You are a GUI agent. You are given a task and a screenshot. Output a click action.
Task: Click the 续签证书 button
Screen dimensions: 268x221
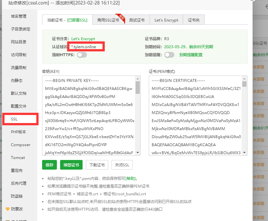click(71, 165)
